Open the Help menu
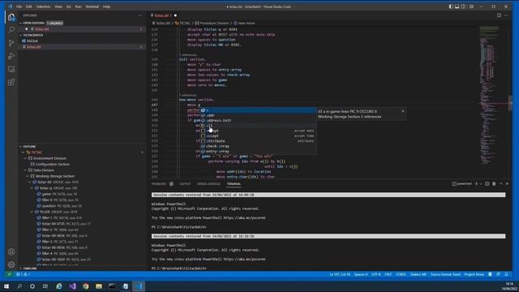 106,6
